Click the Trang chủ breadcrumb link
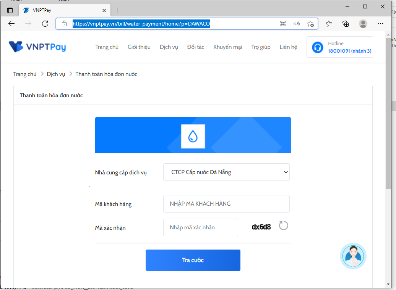This screenshot has height=290, width=396. [x=25, y=74]
